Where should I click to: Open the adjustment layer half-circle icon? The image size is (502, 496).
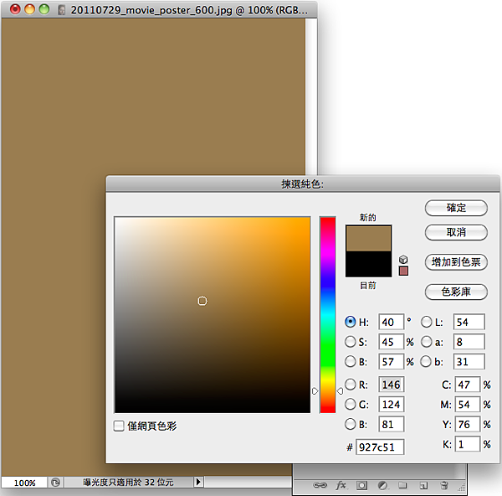coord(382,485)
